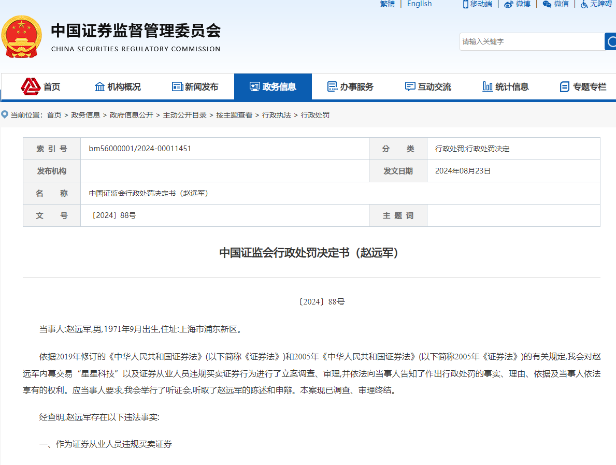Click the CSRC national emblem logo
Image resolution: width=616 pixels, height=465 pixels.
[x=22, y=37]
